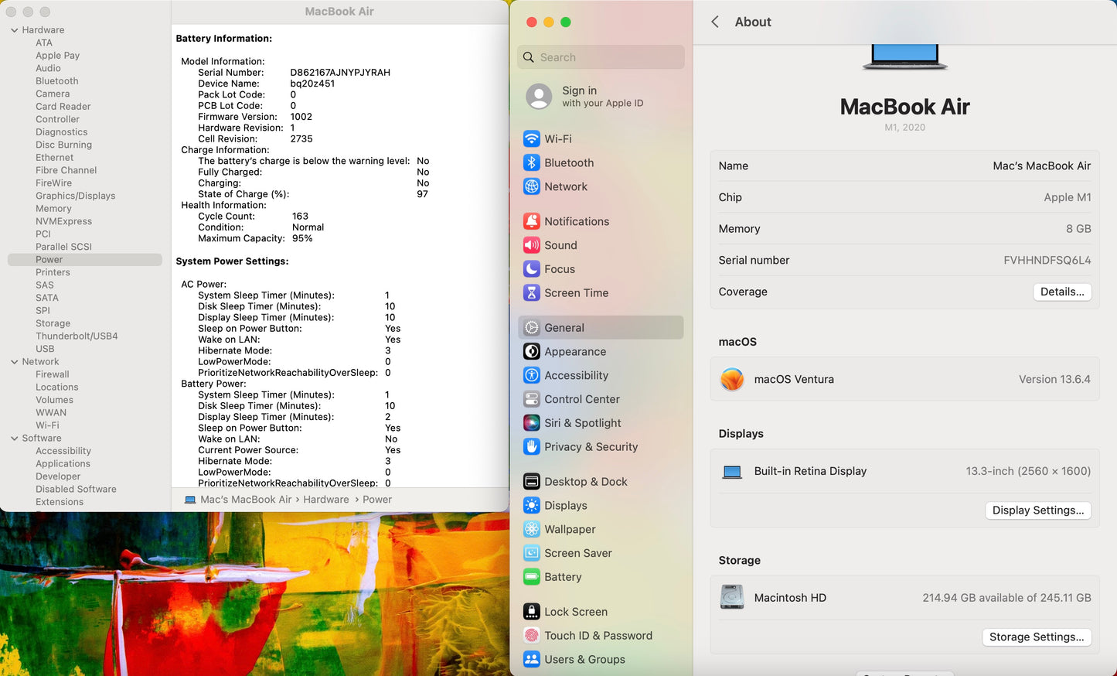The width and height of the screenshot is (1117, 676).
Task: Open Display Settings button
Action: click(1037, 510)
